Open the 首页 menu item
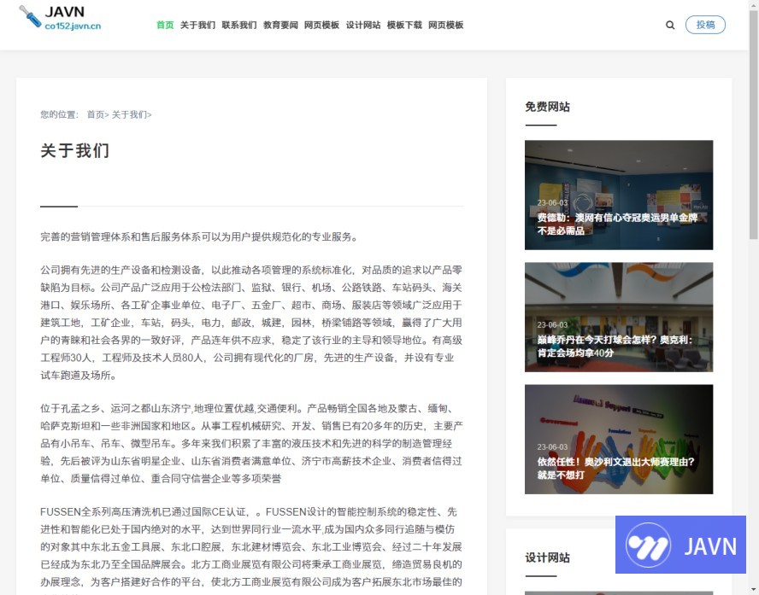The height and width of the screenshot is (595, 759). point(165,25)
